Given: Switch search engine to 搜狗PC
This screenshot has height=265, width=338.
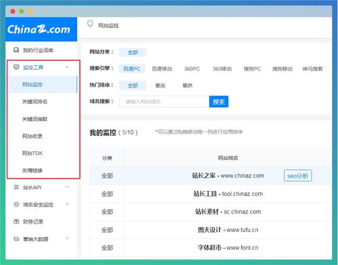Looking at the screenshot, I should coord(252,68).
